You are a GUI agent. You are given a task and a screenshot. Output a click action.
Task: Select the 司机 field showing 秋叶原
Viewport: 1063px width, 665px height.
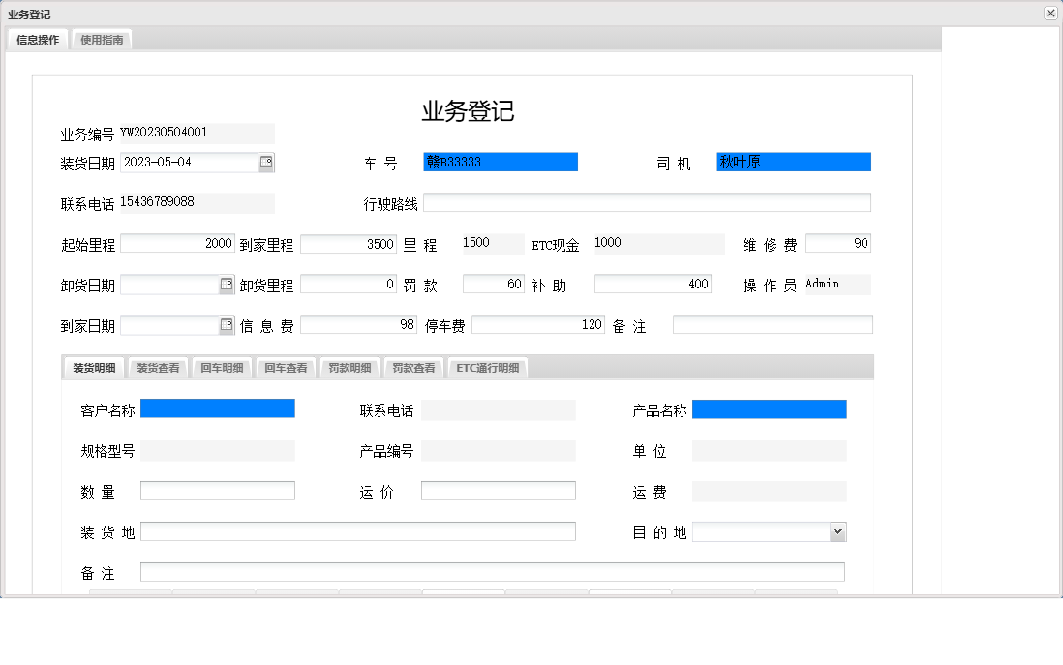794,162
